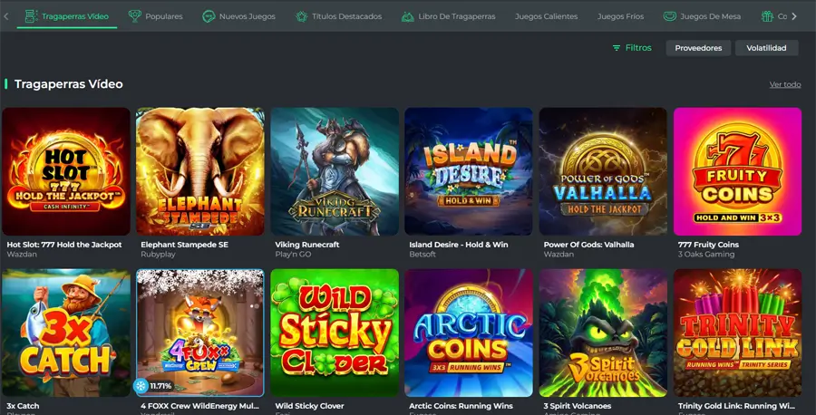Click the Power Of Gods: Valhalla title

pyautogui.click(x=588, y=245)
